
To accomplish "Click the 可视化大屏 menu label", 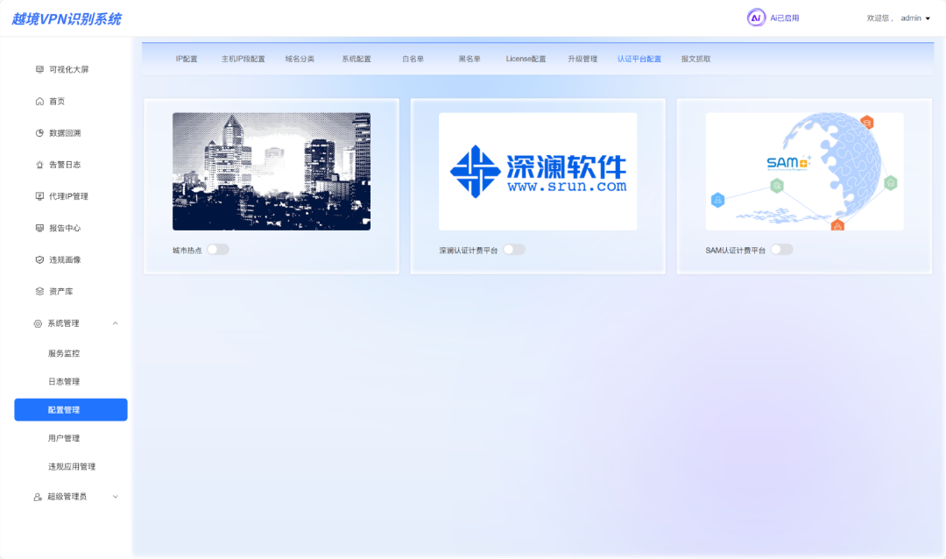I will 69,69.
